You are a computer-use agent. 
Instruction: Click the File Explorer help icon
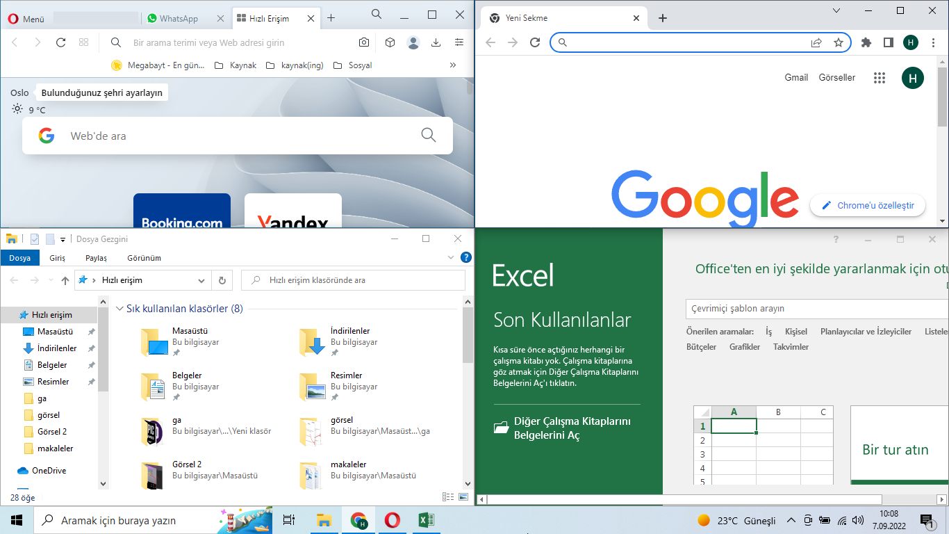tap(466, 257)
